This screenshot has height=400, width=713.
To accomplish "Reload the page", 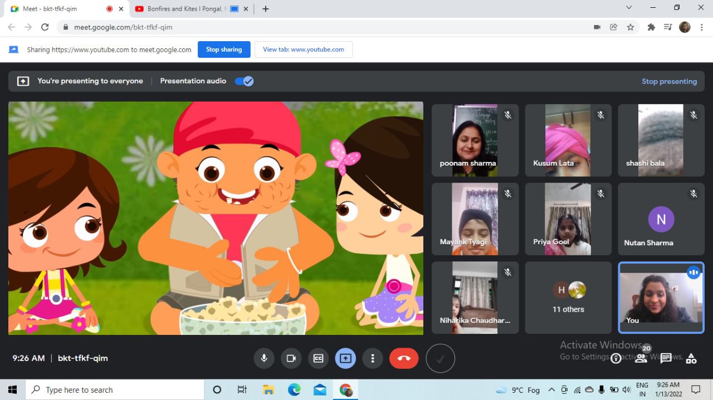I will pyautogui.click(x=45, y=27).
